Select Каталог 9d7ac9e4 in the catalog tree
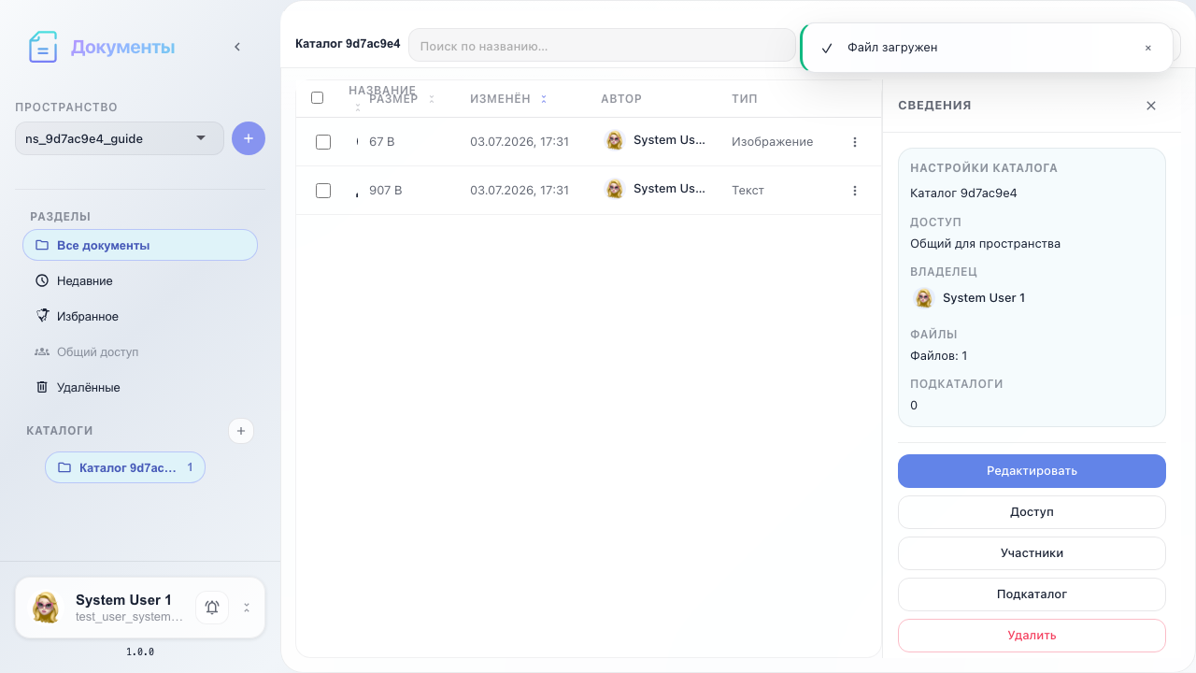This screenshot has width=1196, height=673. point(125,467)
